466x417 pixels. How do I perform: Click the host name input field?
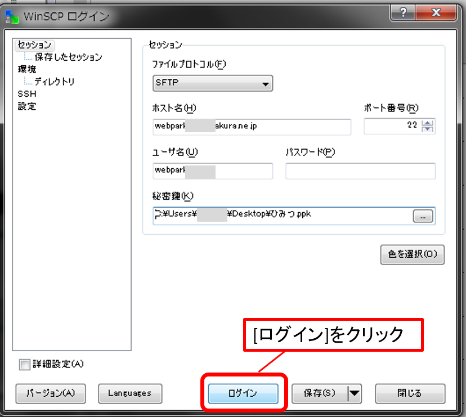coord(252,127)
